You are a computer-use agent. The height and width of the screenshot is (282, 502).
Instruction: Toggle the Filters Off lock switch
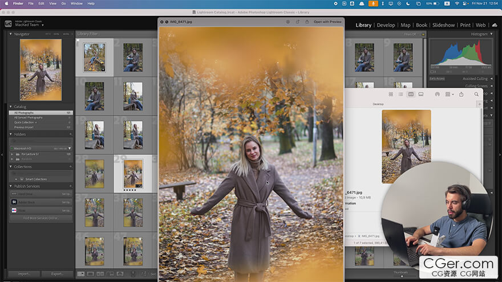coord(422,34)
